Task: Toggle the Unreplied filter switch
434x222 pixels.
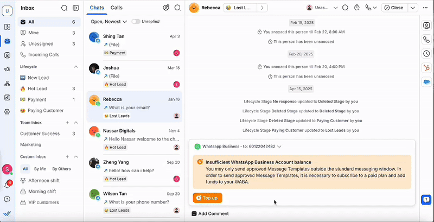Action: (135, 22)
